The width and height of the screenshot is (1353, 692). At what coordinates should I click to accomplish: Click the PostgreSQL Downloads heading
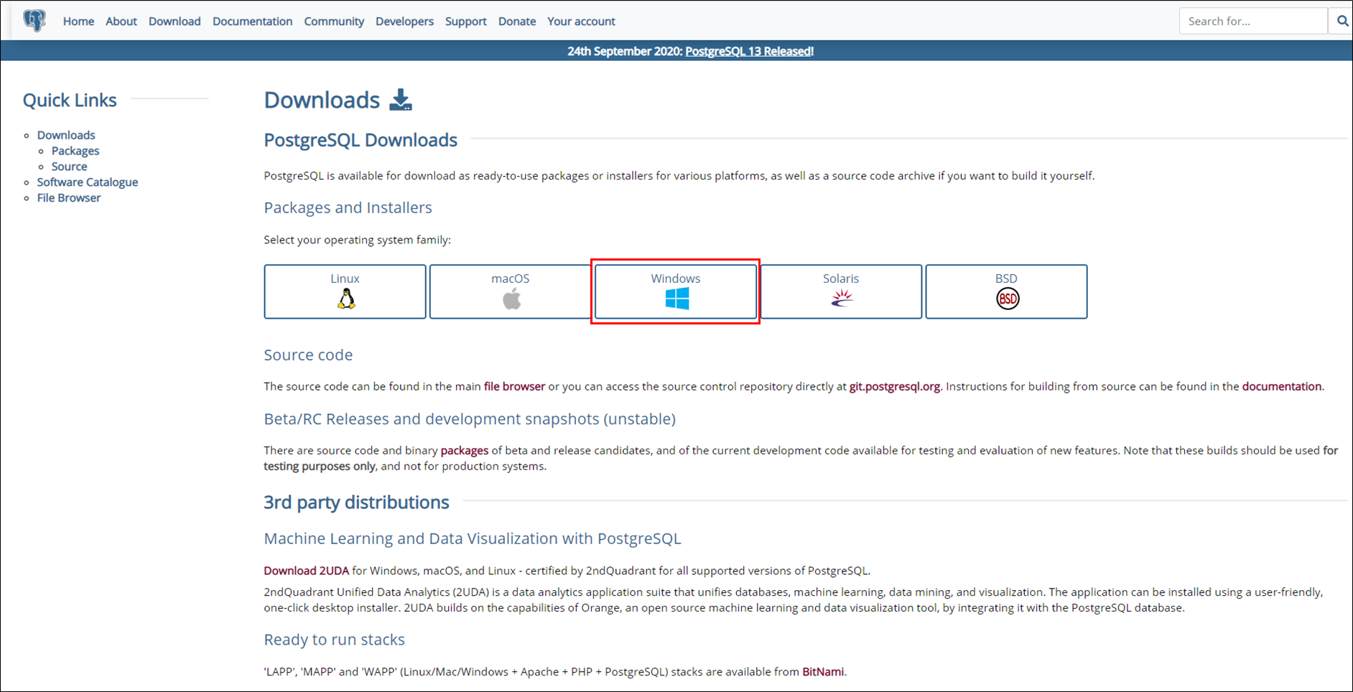pos(361,140)
